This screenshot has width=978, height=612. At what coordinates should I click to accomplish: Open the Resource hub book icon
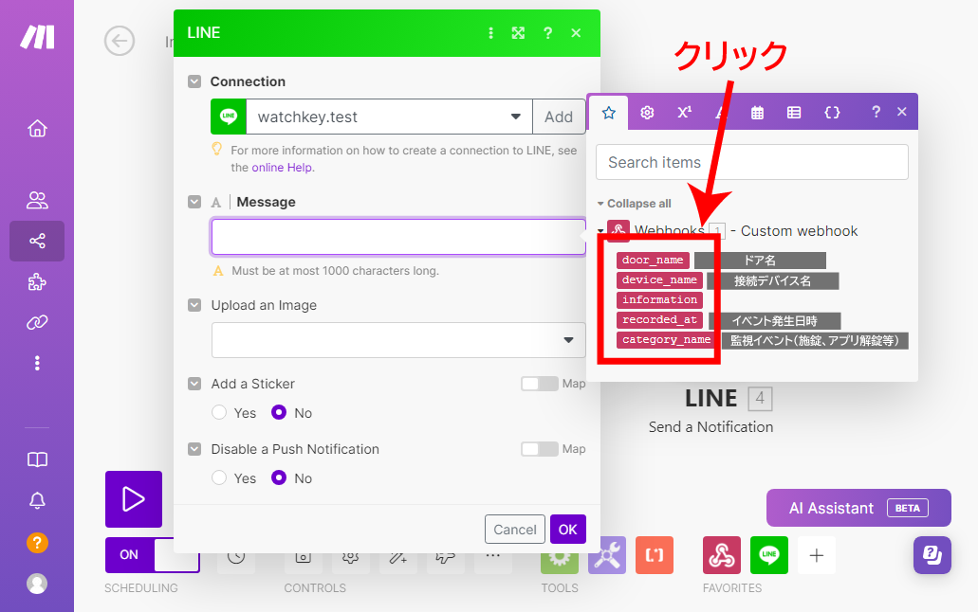(x=37, y=459)
